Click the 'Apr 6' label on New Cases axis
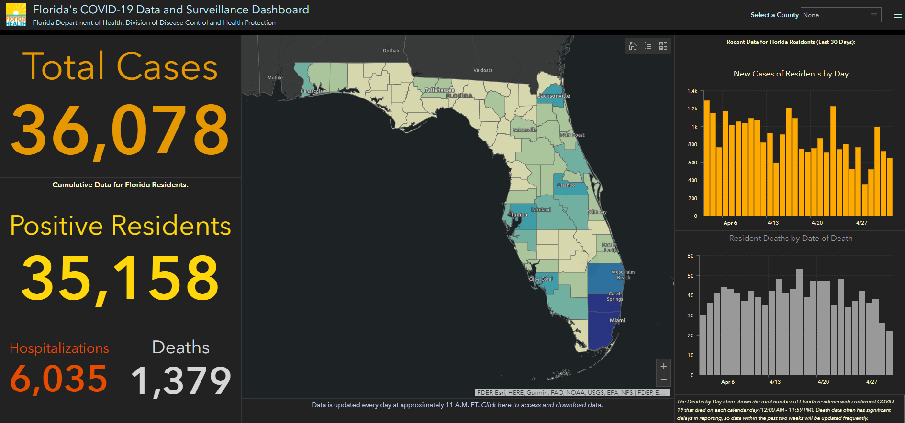The width and height of the screenshot is (905, 423). (730, 223)
